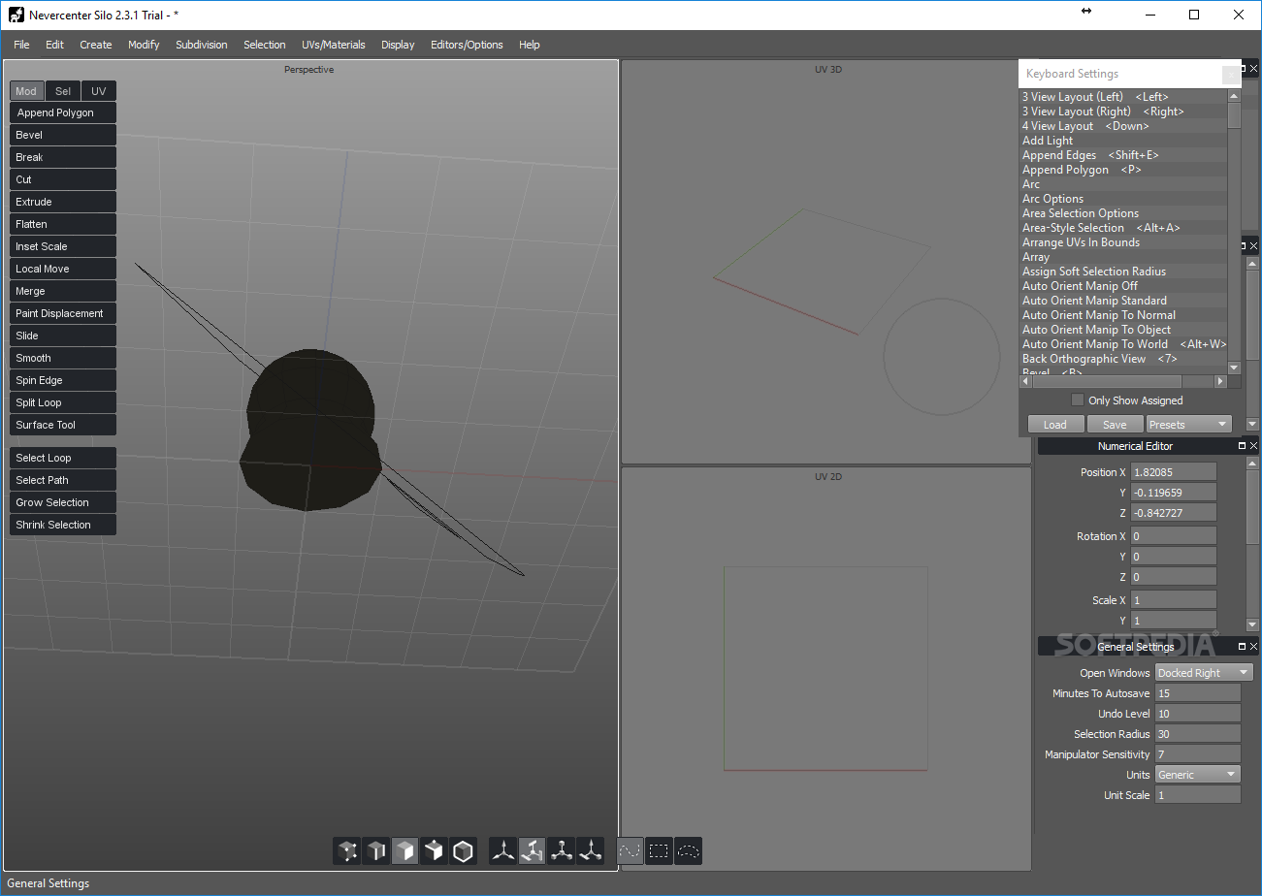Select edge selection mode icon
Image resolution: width=1262 pixels, height=896 pixels.
pos(376,851)
